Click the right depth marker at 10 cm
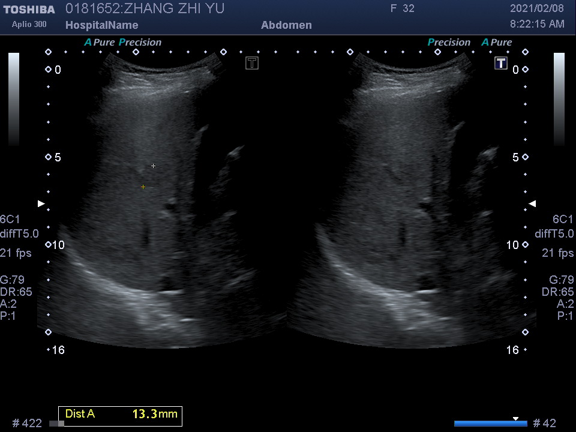Screen dimensions: 576x432 click(525, 245)
